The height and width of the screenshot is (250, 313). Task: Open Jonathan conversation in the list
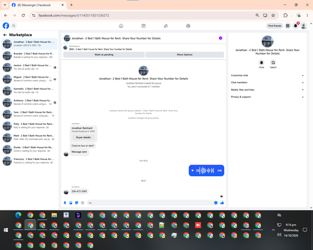(x=29, y=44)
